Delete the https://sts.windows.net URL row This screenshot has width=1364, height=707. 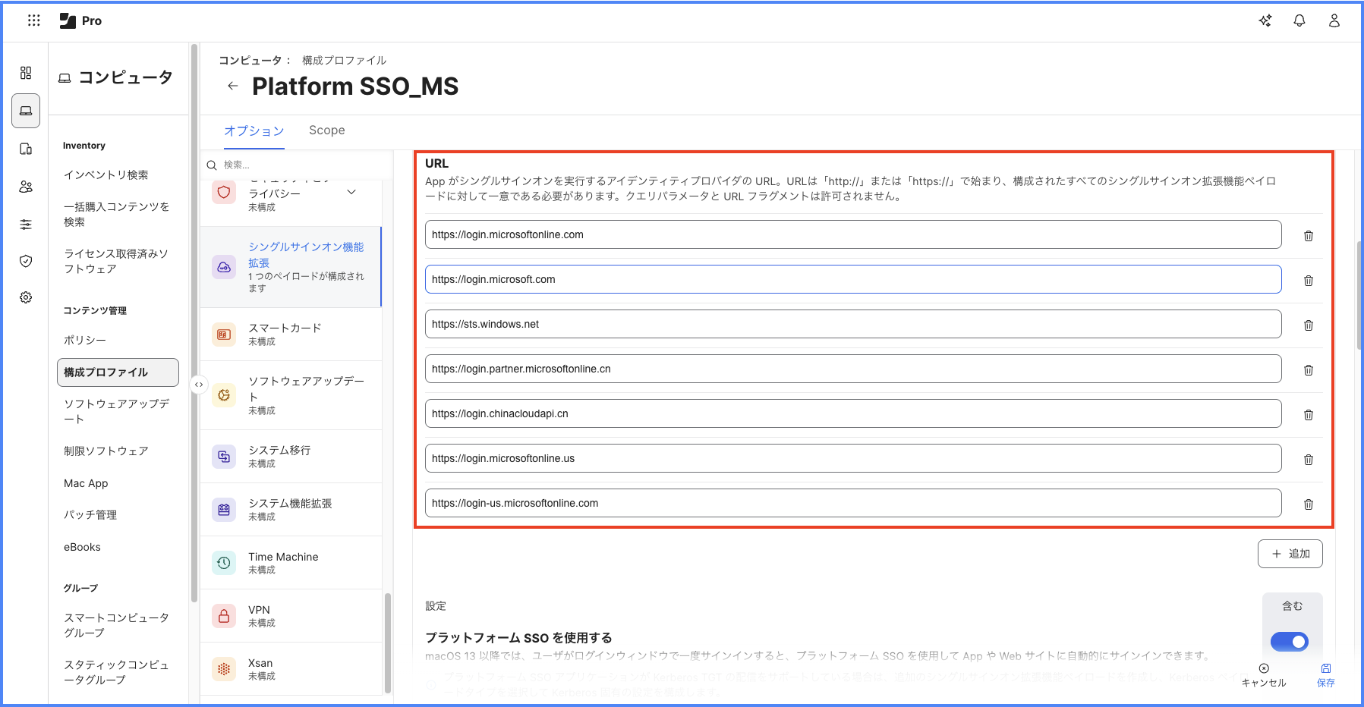[x=1309, y=325]
